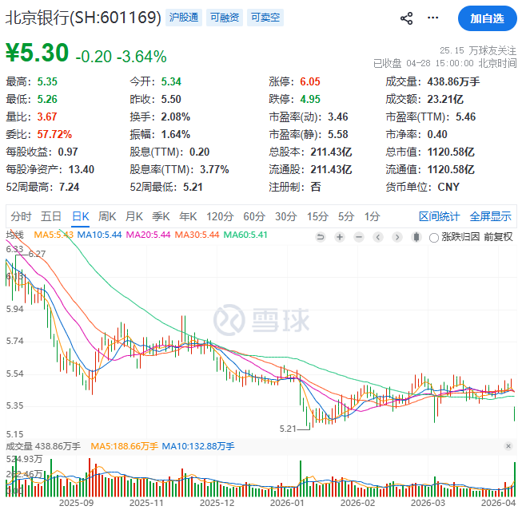Add stock to watchlist with 加自选
The width and height of the screenshot is (522, 510).
tap(487, 18)
